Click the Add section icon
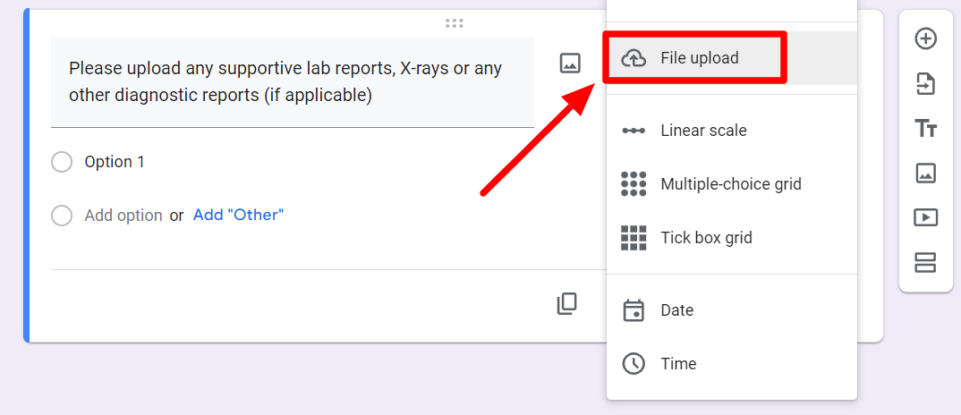The width and height of the screenshot is (961, 415). click(925, 262)
